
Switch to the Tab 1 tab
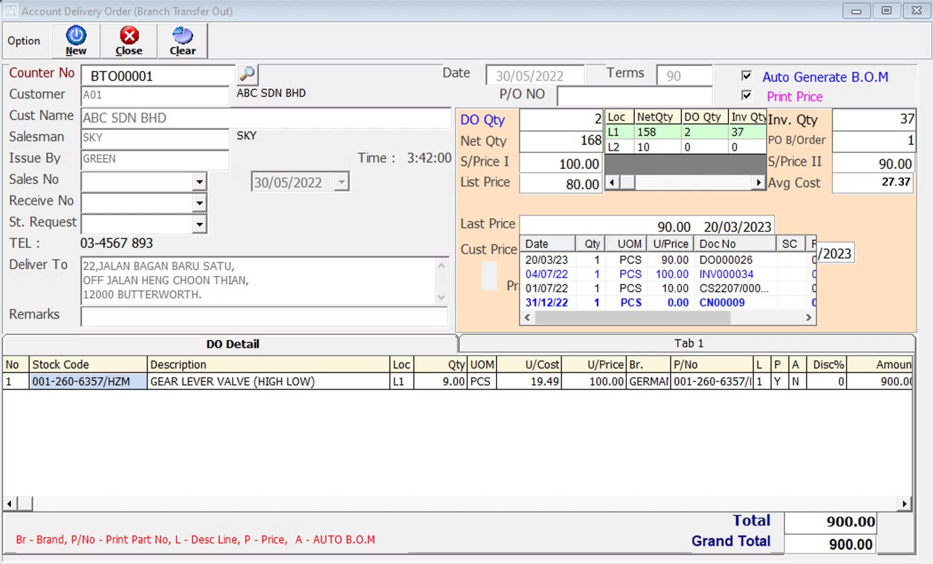(688, 344)
